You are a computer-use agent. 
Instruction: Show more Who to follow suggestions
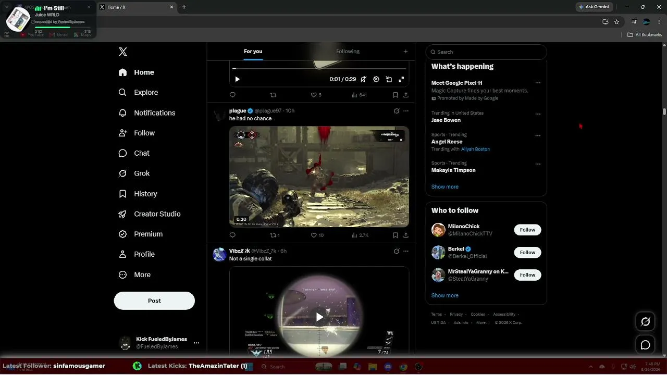(x=445, y=295)
